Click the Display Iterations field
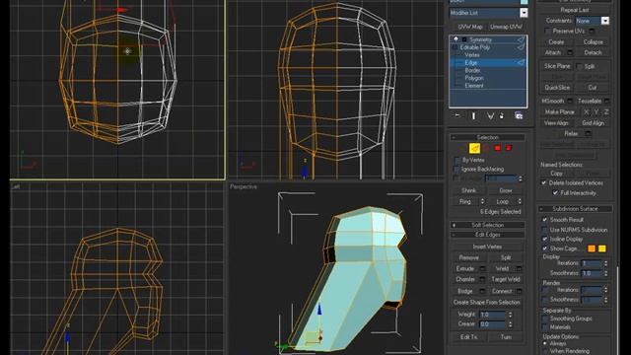 592,263
